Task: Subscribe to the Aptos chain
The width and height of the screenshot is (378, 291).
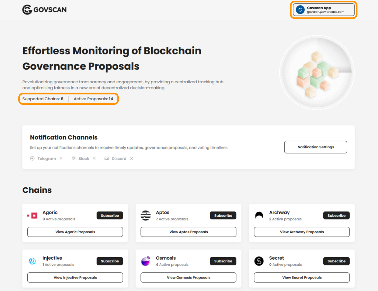Action: 223,215
